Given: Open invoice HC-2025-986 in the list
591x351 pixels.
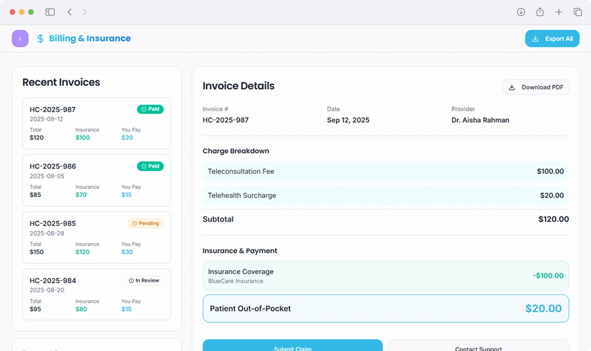Looking at the screenshot, I should click(96, 180).
